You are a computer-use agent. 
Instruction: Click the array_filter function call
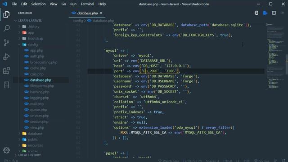click(x=218, y=127)
